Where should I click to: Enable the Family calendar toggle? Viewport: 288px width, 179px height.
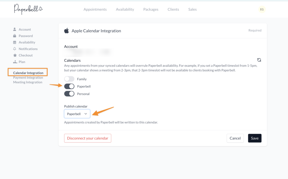click(69, 79)
